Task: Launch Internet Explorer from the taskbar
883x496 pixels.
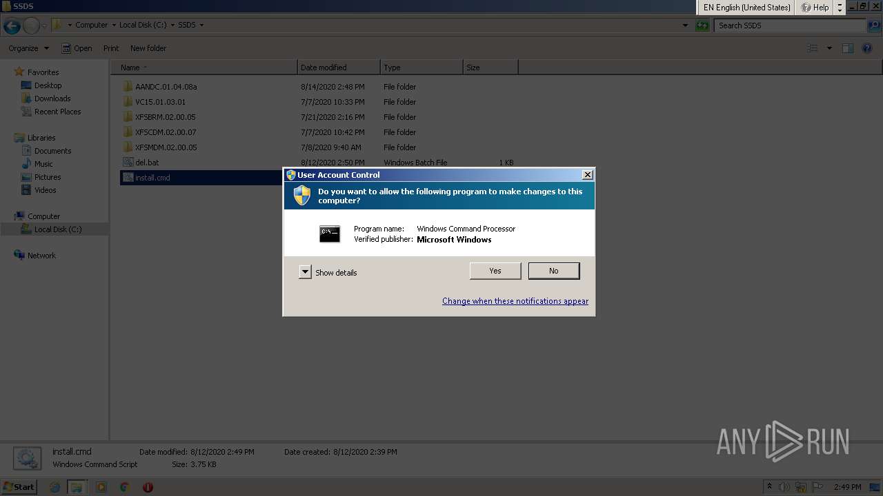Action: [x=55, y=487]
